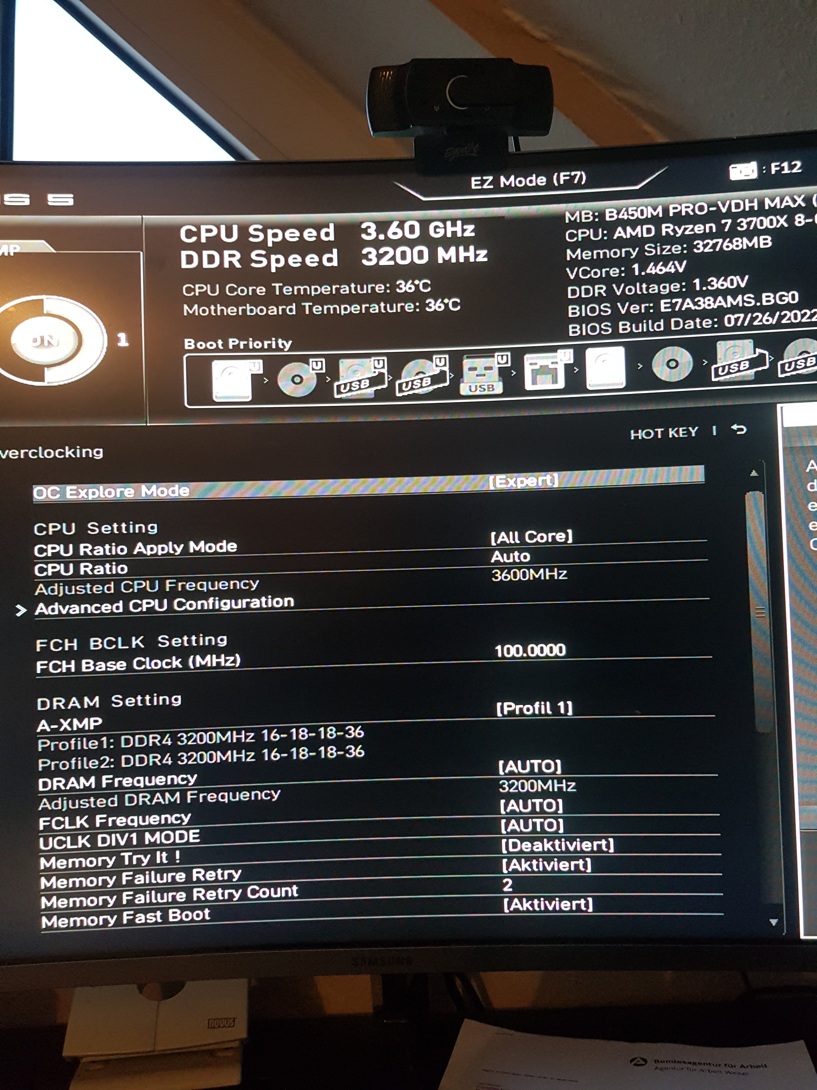
Task: Click FCH Base Clock value field
Action: 530,650
